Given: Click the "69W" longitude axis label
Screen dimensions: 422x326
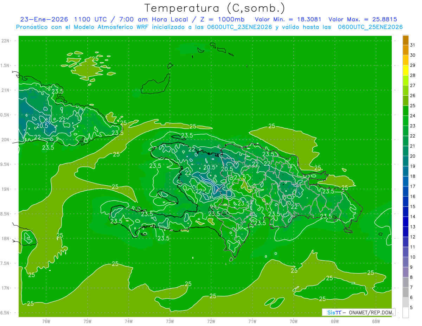Looking at the screenshot, I should [335, 321].
